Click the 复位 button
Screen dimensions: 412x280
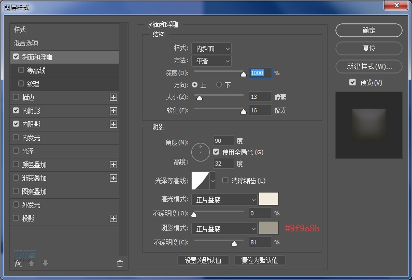pyautogui.click(x=369, y=48)
